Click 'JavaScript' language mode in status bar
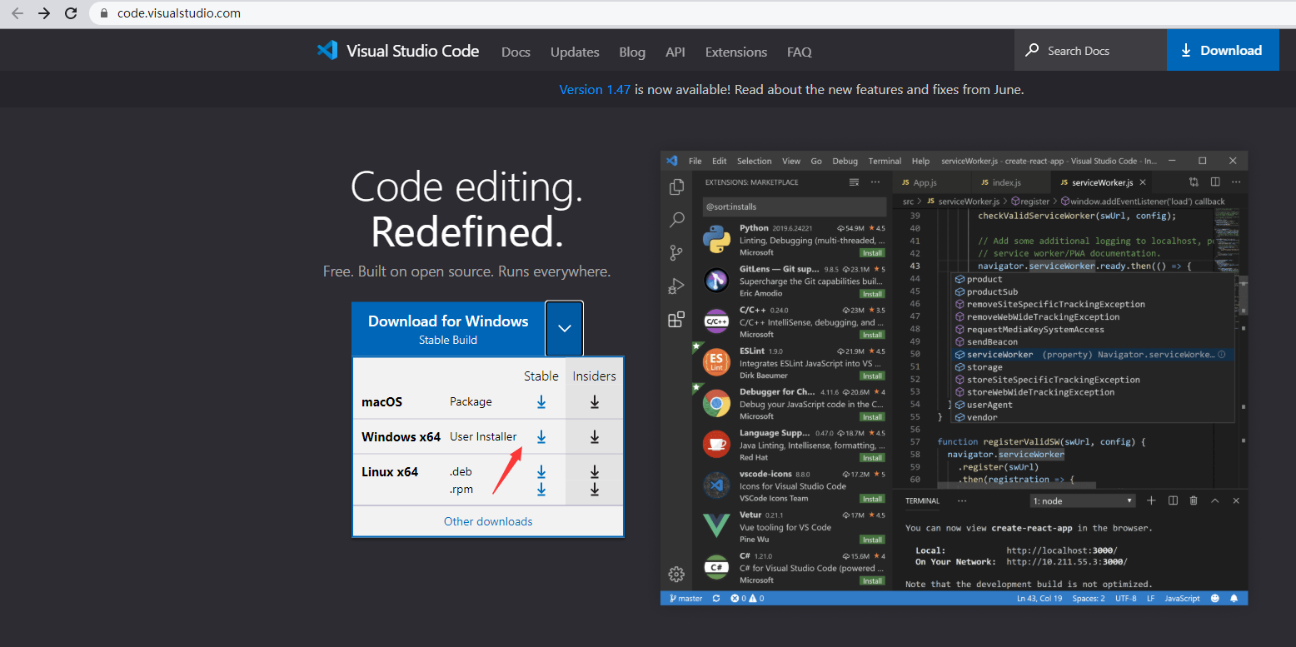The width and height of the screenshot is (1296, 647). coord(1182,599)
